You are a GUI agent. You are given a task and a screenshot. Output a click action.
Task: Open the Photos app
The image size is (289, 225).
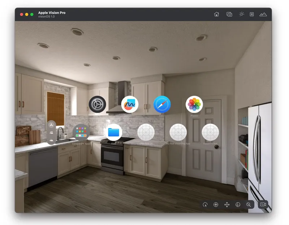point(194,104)
